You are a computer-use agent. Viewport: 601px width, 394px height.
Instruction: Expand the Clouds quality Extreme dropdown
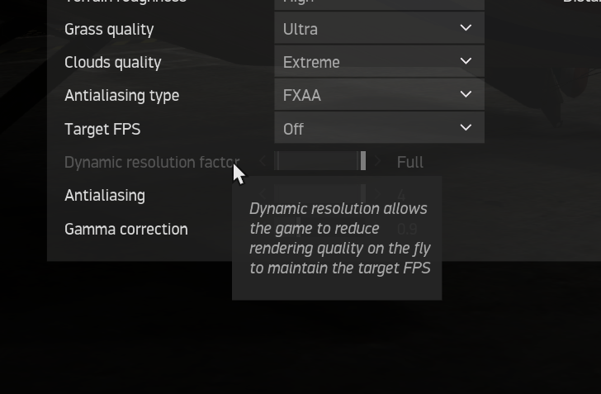[378, 62]
